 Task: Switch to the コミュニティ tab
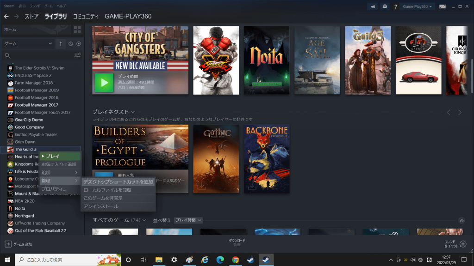[86, 17]
